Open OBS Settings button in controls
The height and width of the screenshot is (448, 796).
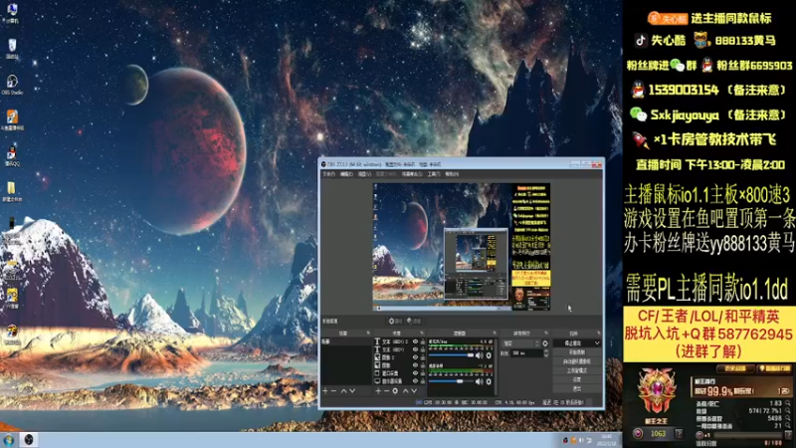coord(577,379)
